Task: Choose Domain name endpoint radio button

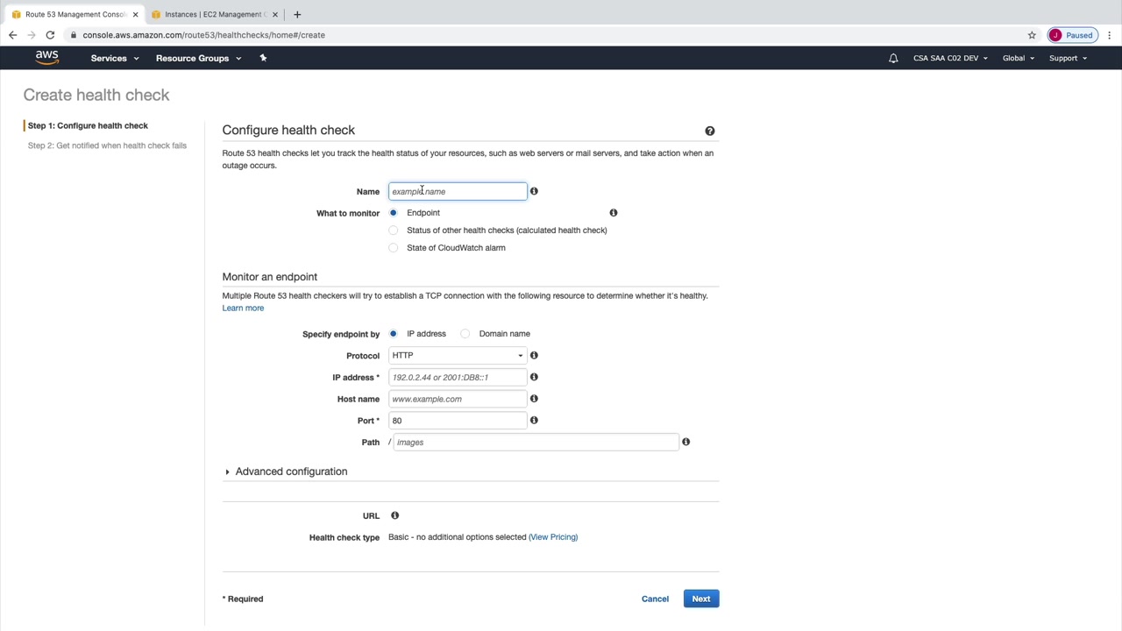Action: tap(465, 334)
